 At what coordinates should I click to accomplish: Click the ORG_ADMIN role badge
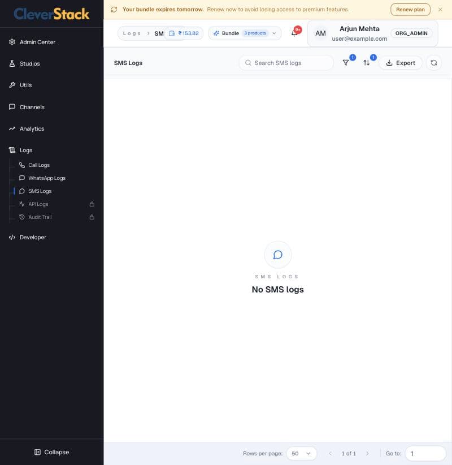pos(411,33)
